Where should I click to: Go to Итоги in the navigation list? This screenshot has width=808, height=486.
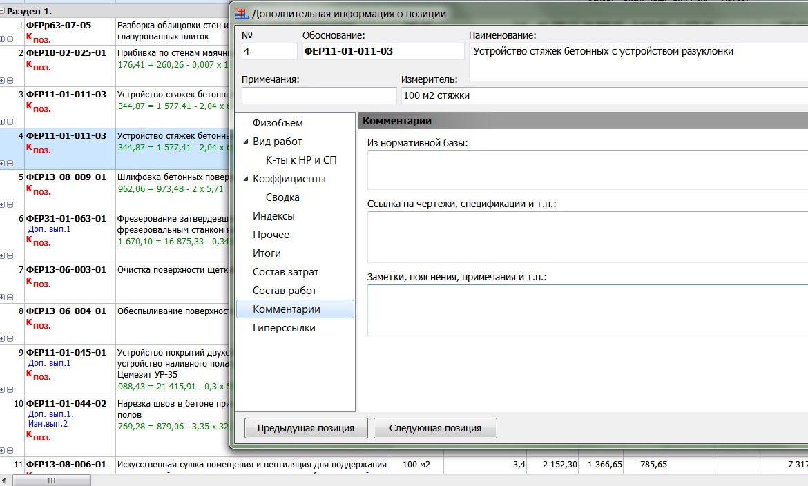(x=267, y=253)
